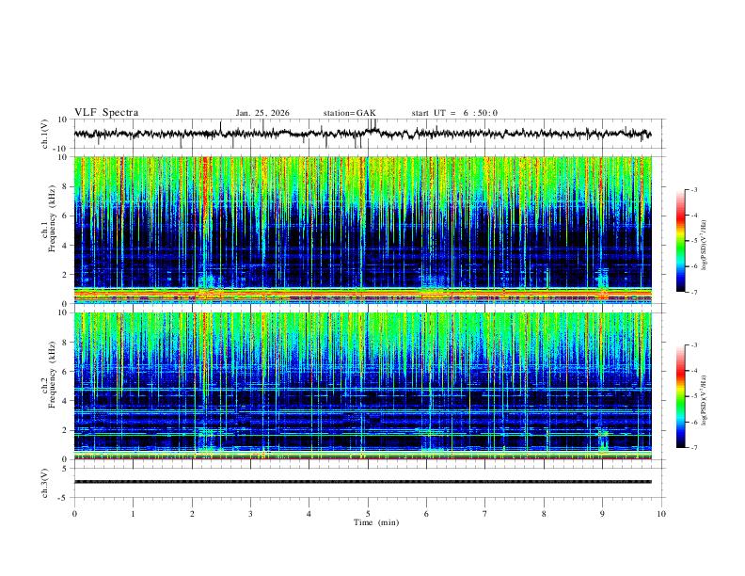Click the ch.1 waveform trace plot
This screenshot has width=745, height=576.
tap(362, 134)
